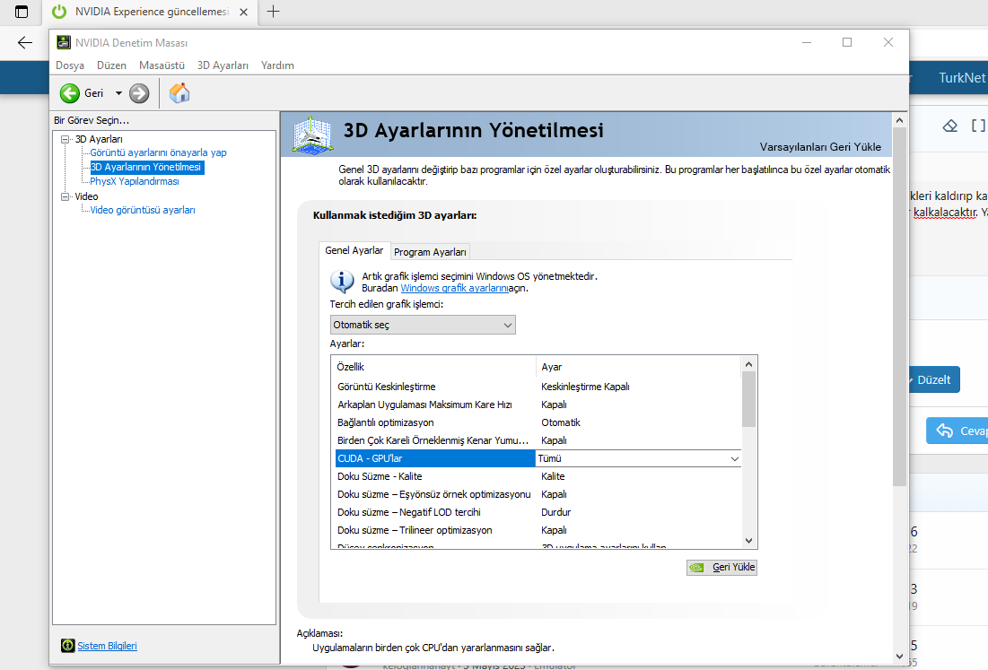Viewport: 988px width, 670px height.
Task: Click the Geri Yükle button
Action: (x=722, y=568)
